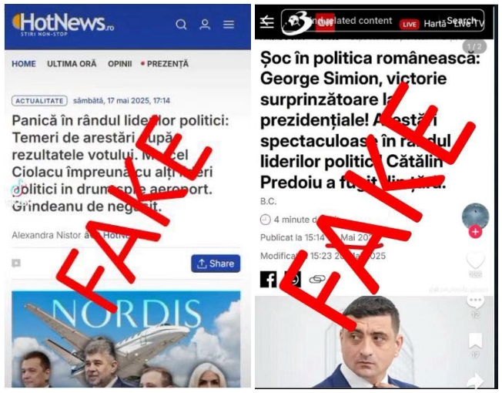
Task: Click the ACTUALITATE category tag
Action: point(39,101)
